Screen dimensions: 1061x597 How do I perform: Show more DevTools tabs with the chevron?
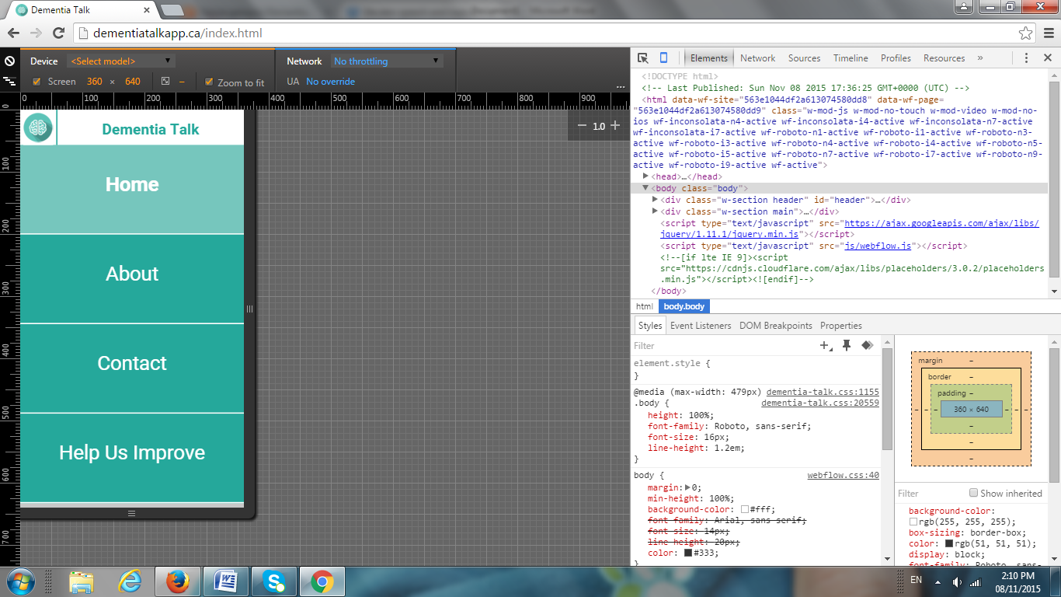[980, 58]
